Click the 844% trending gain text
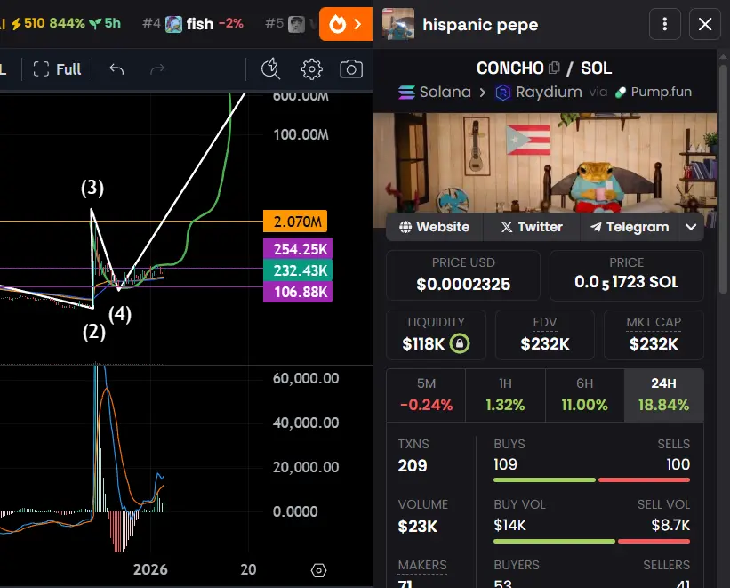730x588 pixels. (67, 23)
